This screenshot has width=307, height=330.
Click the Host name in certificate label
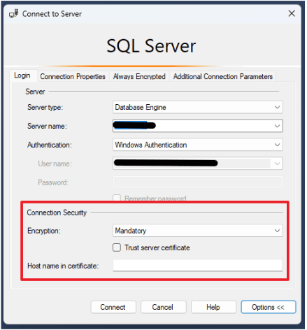63,266
